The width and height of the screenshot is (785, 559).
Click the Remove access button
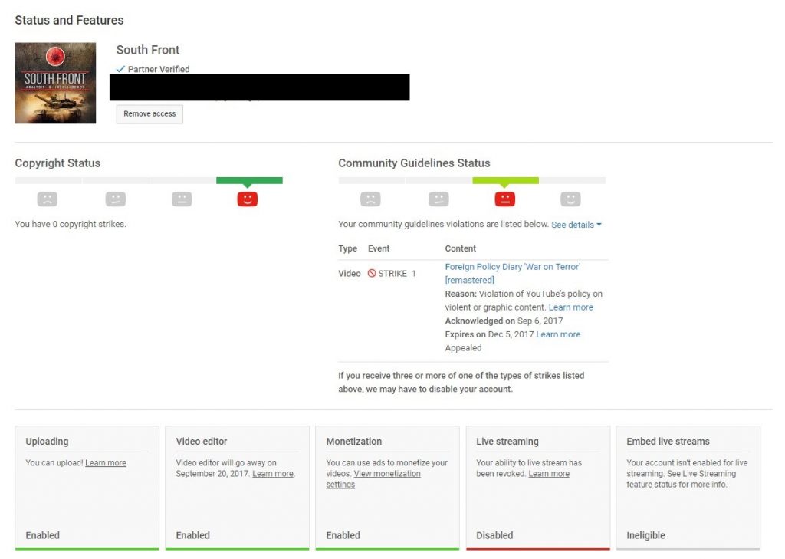(x=149, y=113)
